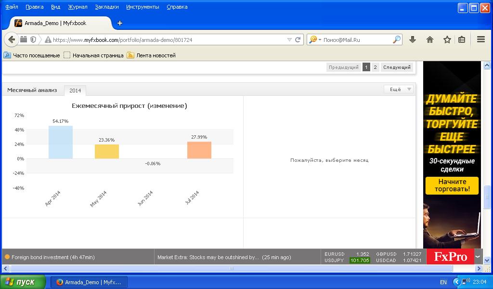Click the Предыдущий pagination button
493x289 pixels.
pos(343,67)
